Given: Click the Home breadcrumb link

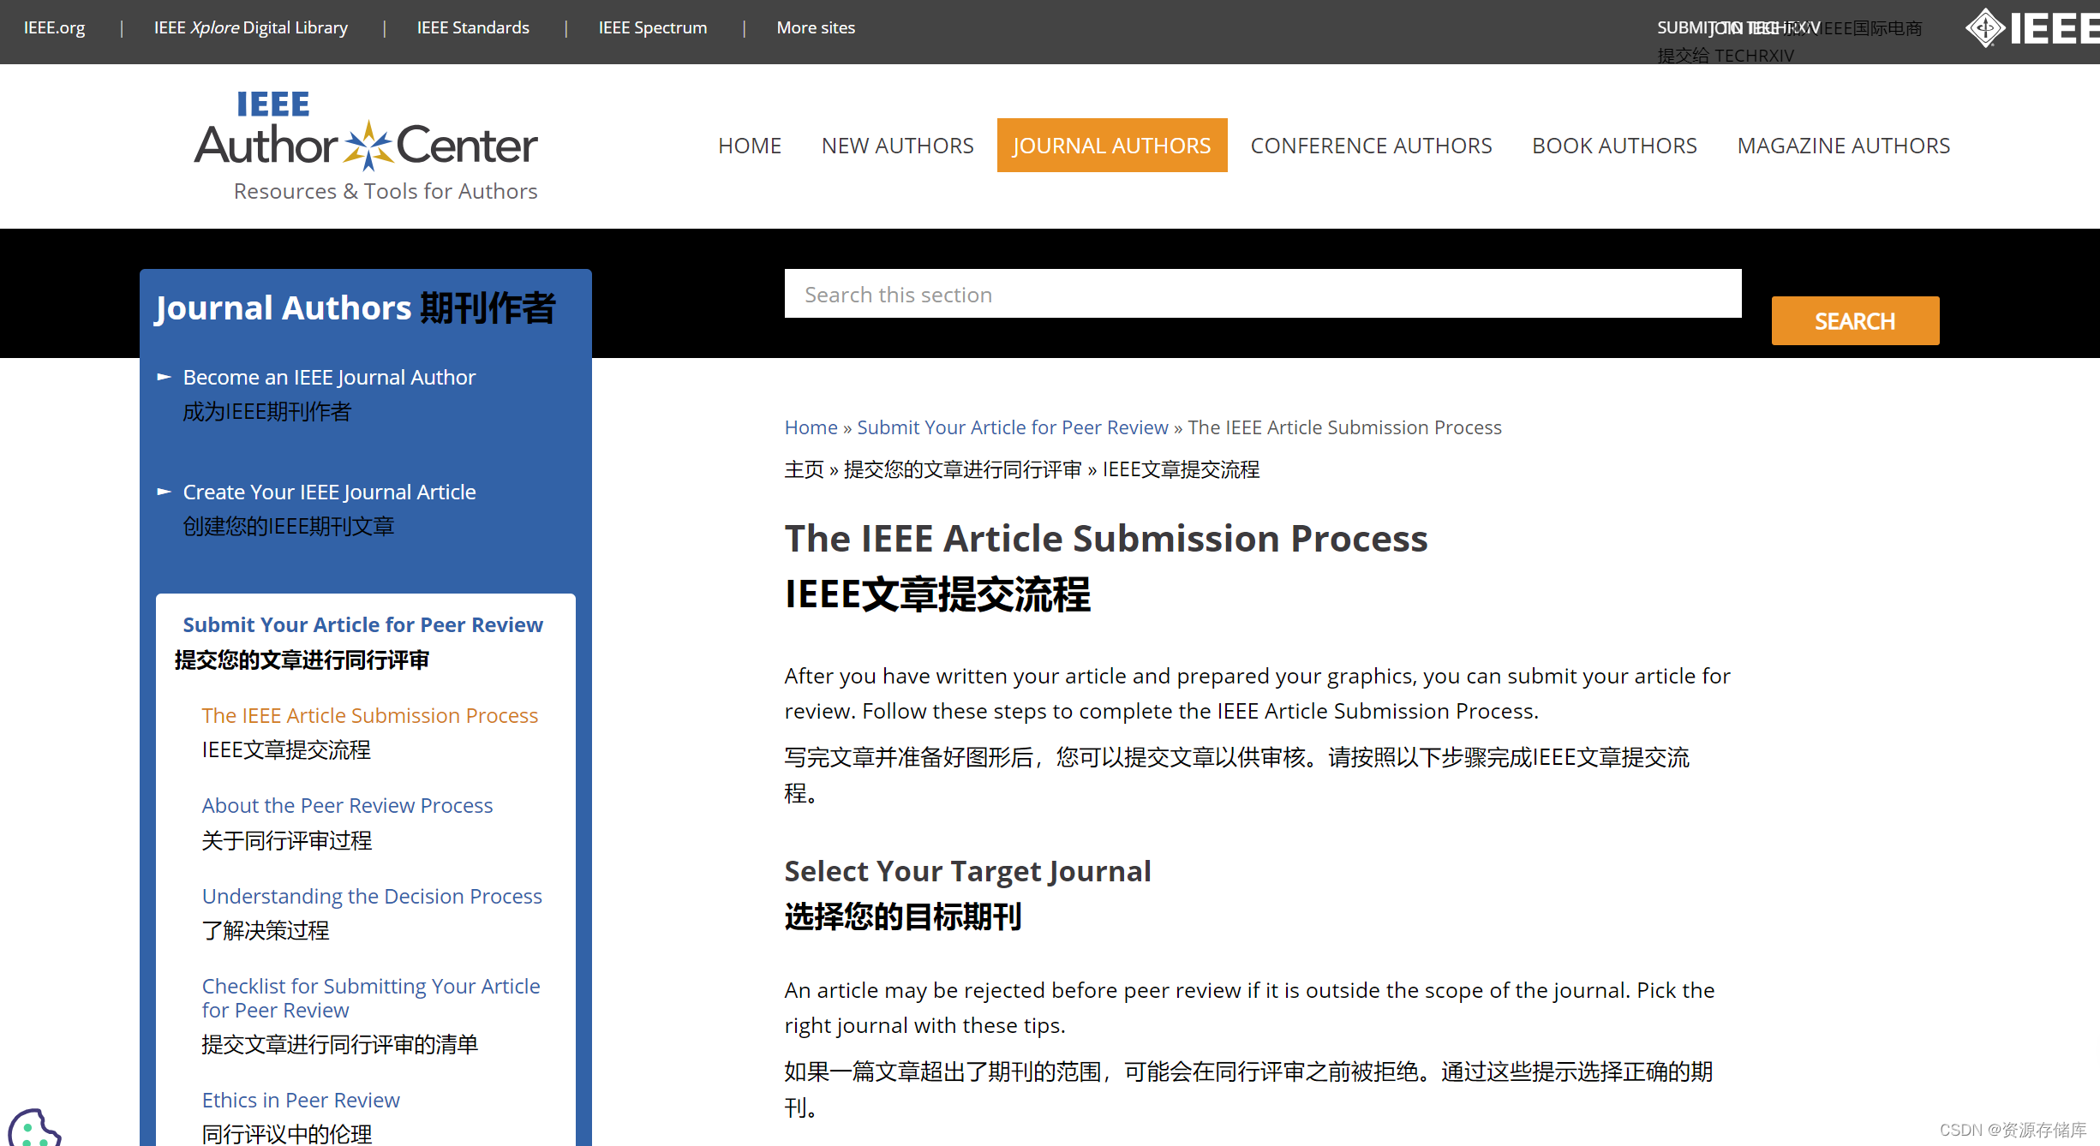Looking at the screenshot, I should pyautogui.click(x=810, y=427).
